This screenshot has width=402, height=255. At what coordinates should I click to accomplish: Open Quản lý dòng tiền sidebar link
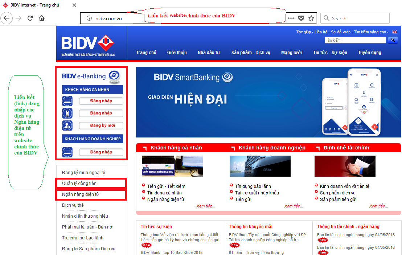coord(79,183)
